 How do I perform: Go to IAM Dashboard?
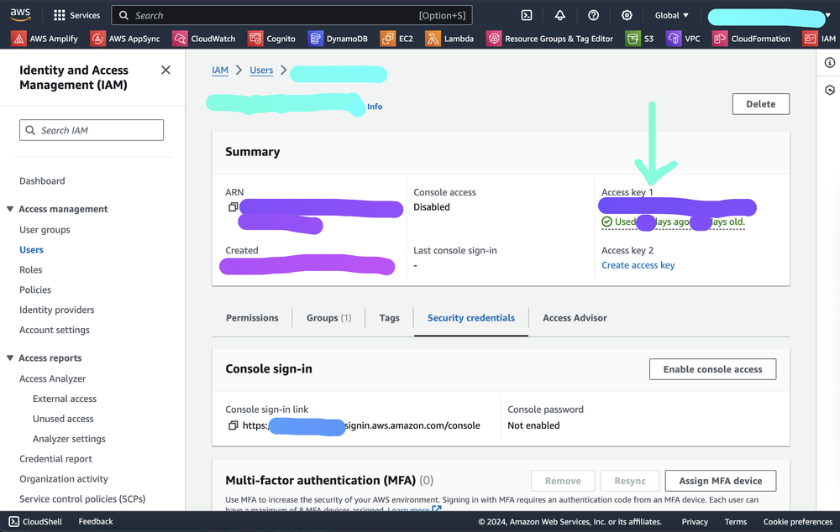pos(42,181)
